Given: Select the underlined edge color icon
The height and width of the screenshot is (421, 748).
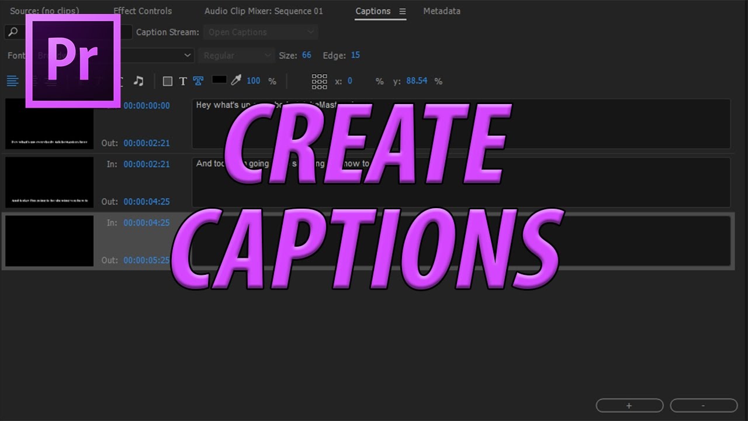Looking at the screenshot, I should click(x=198, y=81).
